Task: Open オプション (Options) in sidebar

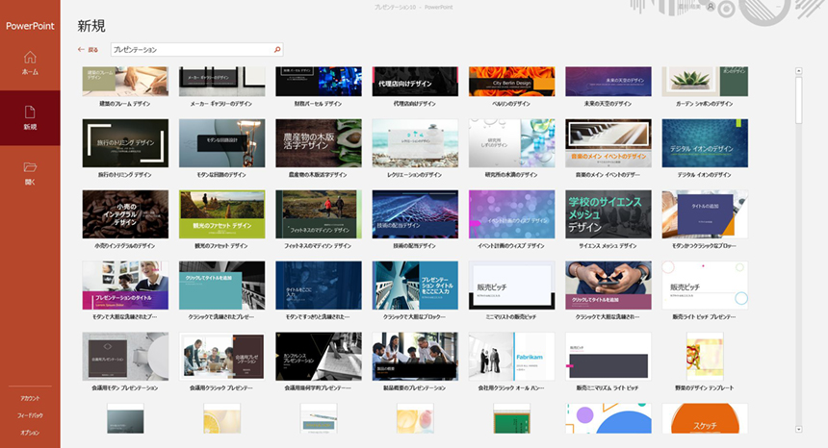Action: [x=30, y=433]
